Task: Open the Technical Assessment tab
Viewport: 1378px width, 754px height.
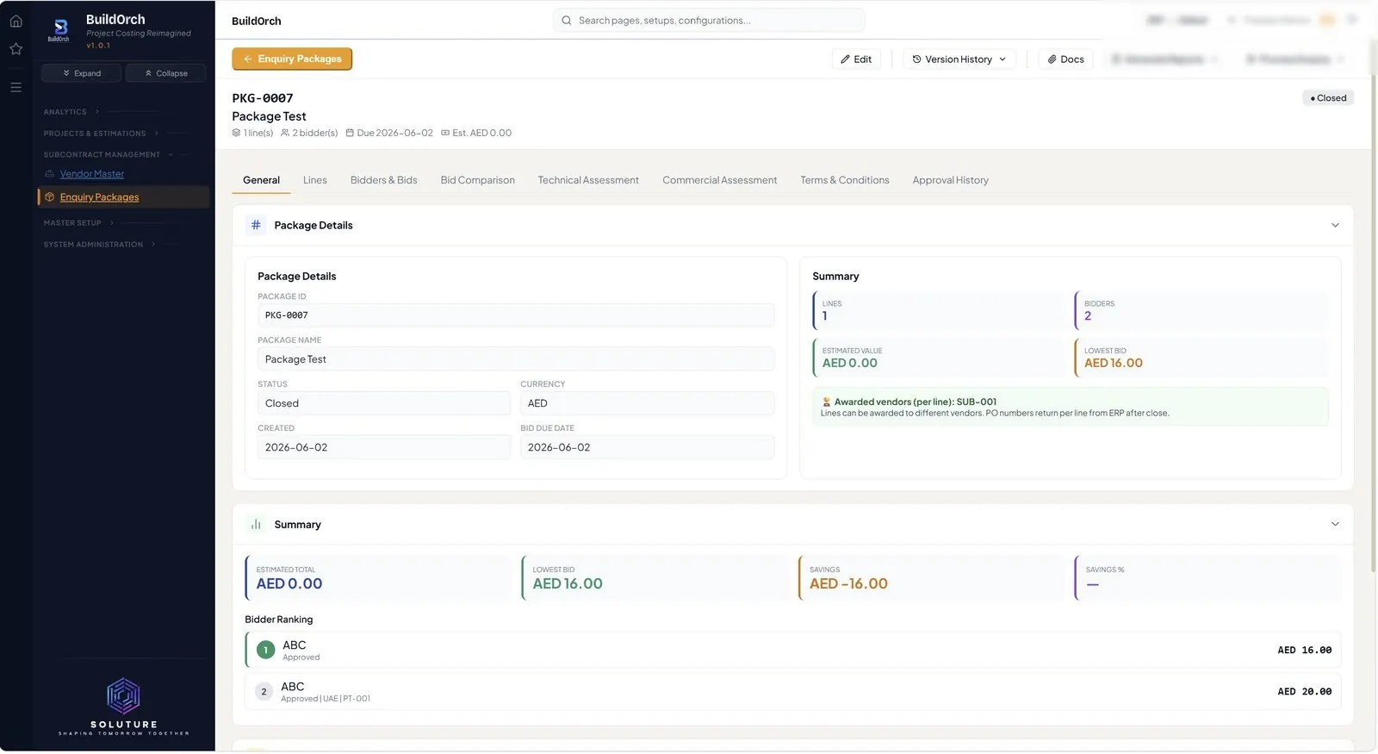Action: [x=588, y=180]
